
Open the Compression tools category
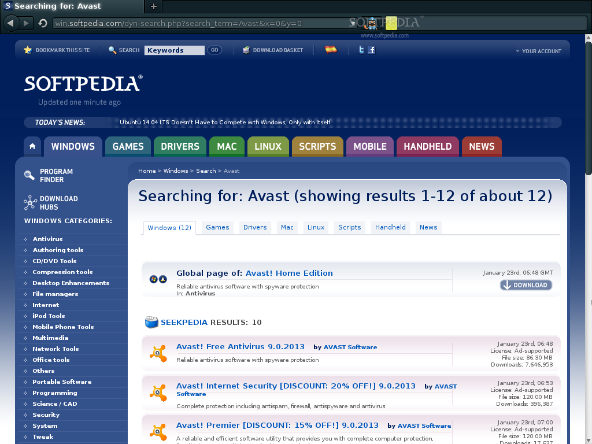[62, 272]
